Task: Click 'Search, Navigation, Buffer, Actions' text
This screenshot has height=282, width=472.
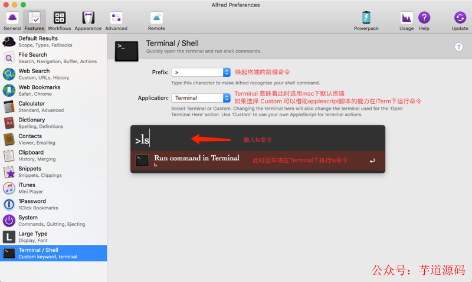Action: tap(57, 61)
